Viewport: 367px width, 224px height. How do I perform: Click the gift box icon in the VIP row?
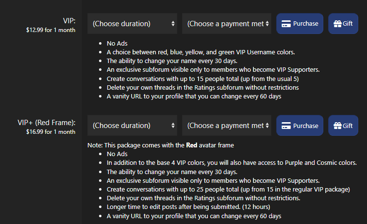coord(337,24)
